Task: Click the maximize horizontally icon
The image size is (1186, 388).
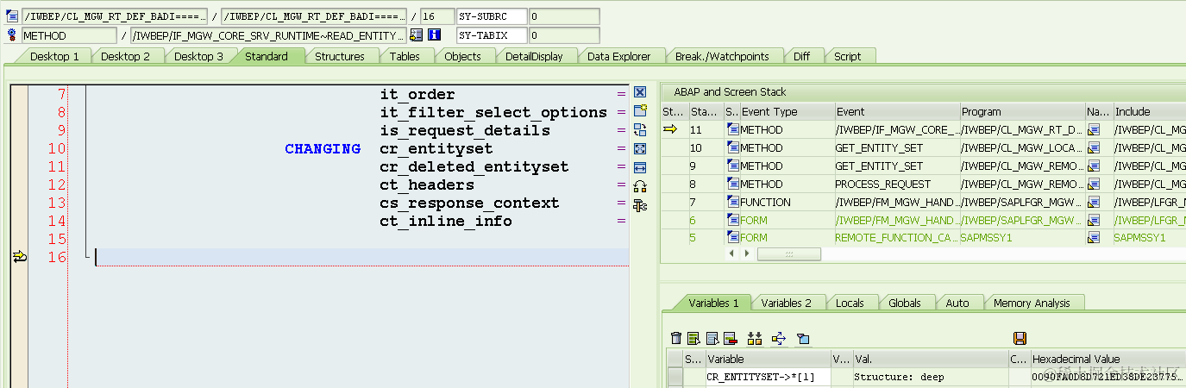Action: click(640, 167)
